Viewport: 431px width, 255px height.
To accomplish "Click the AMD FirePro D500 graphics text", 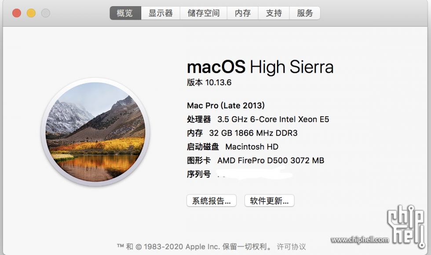I will [x=271, y=160].
